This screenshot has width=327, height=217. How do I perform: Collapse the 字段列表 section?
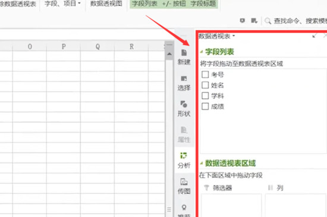[201, 52]
